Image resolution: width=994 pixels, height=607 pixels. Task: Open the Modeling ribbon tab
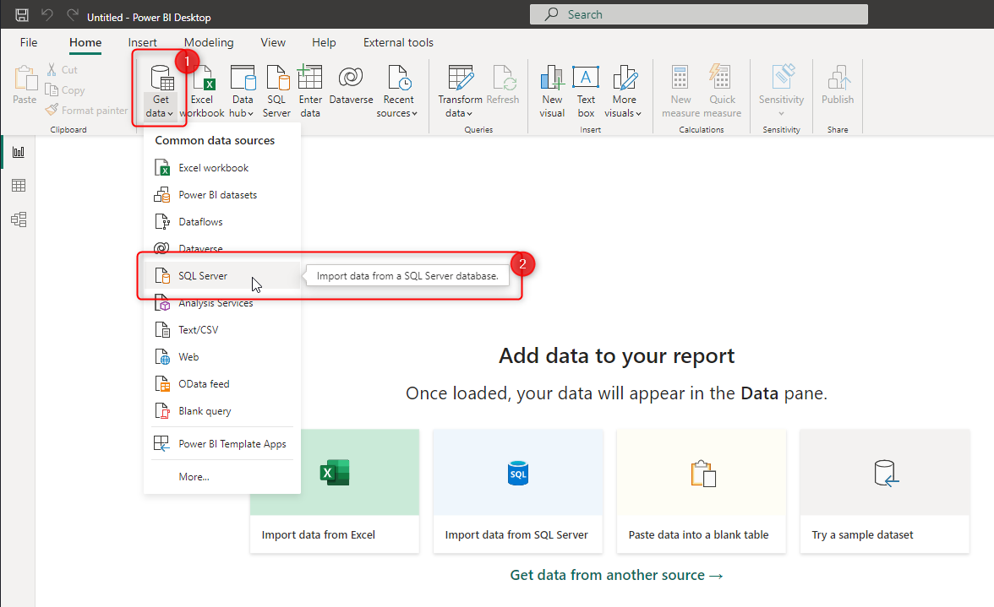[x=209, y=42]
